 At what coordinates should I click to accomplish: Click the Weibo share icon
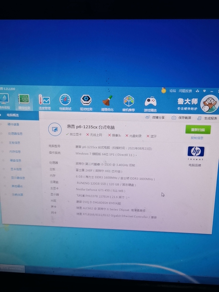pos(147,117)
